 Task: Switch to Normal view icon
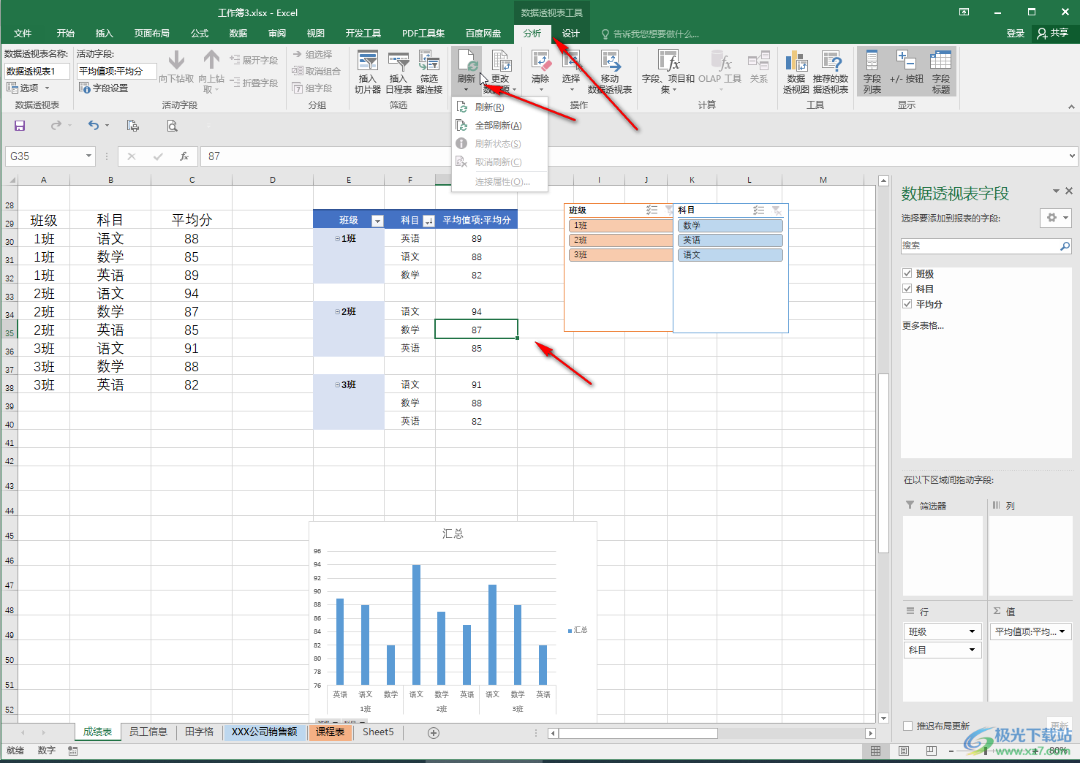coord(876,751)
